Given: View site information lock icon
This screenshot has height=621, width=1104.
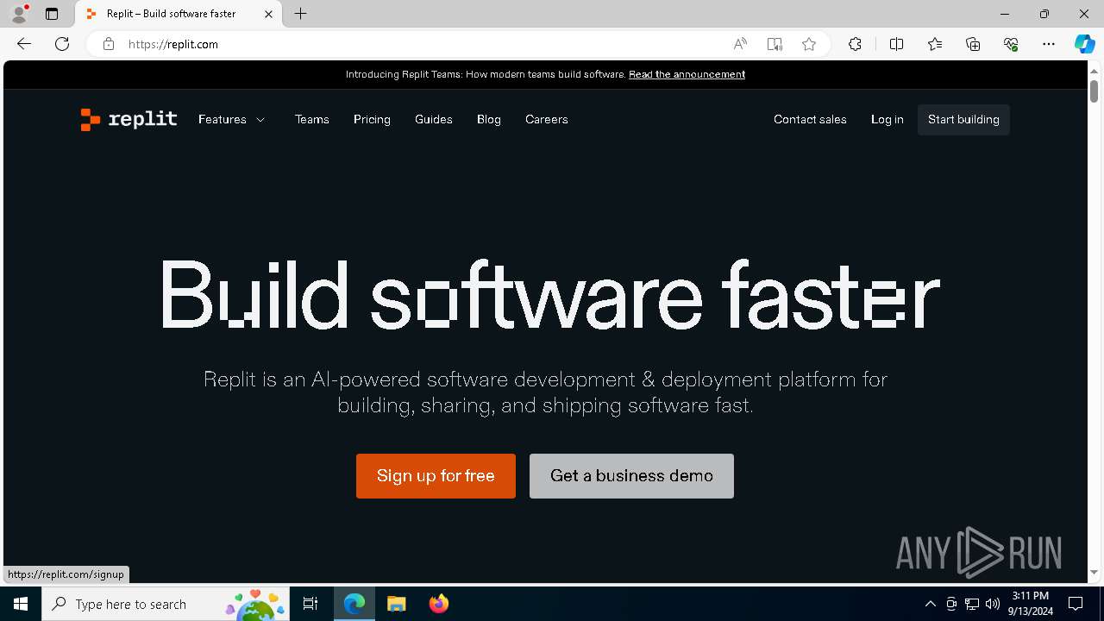Looking at the screenshot, I should pos(108,44).
